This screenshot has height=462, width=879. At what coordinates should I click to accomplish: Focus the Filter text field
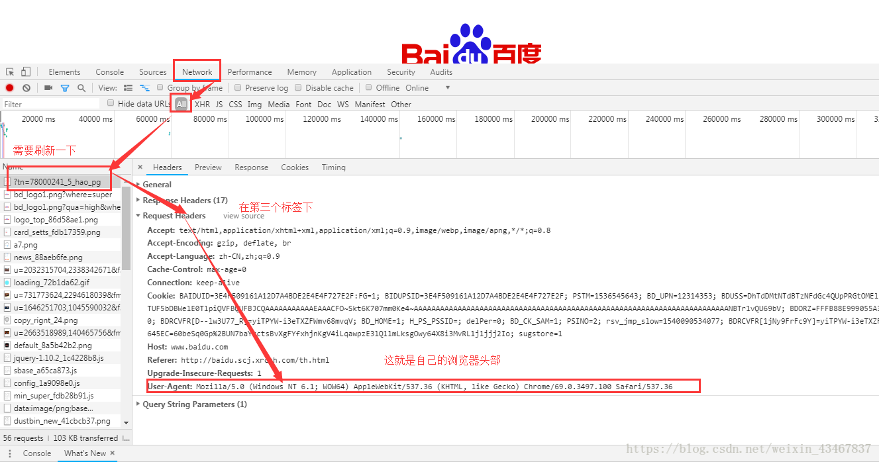[x=50, y=104]
